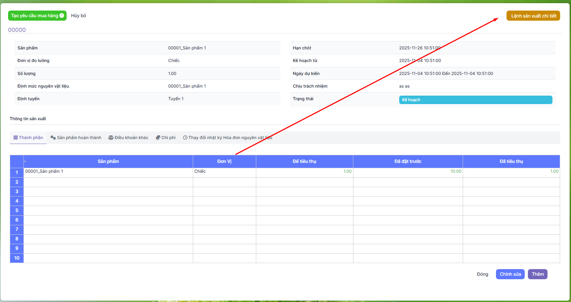The width and height of the screenshot is (571, 302).
Task: Open Lệnh sản xuất chi tiết
Action: click(533, 16)
